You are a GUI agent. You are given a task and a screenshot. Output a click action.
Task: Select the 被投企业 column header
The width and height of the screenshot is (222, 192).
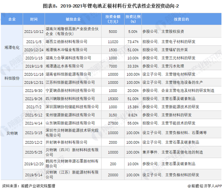coord(73,19)
